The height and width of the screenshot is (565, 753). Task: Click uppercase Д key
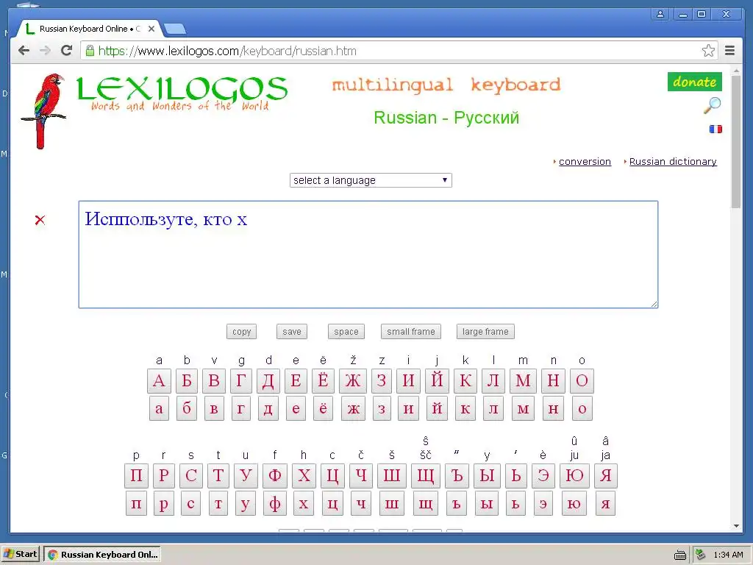tap(268, 380)
